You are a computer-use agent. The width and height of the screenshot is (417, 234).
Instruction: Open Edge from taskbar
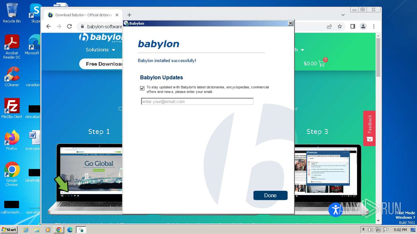pyautogui.click(x=70, y=230)
